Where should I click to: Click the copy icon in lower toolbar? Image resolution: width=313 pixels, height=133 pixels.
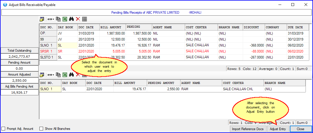pyautogui.click(x=58, y=75)
